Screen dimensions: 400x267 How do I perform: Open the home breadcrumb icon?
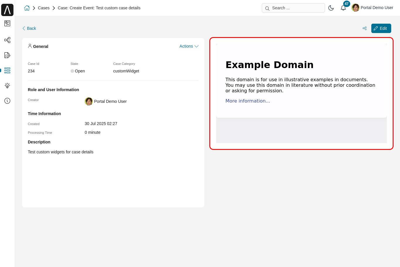click(27, 8)
